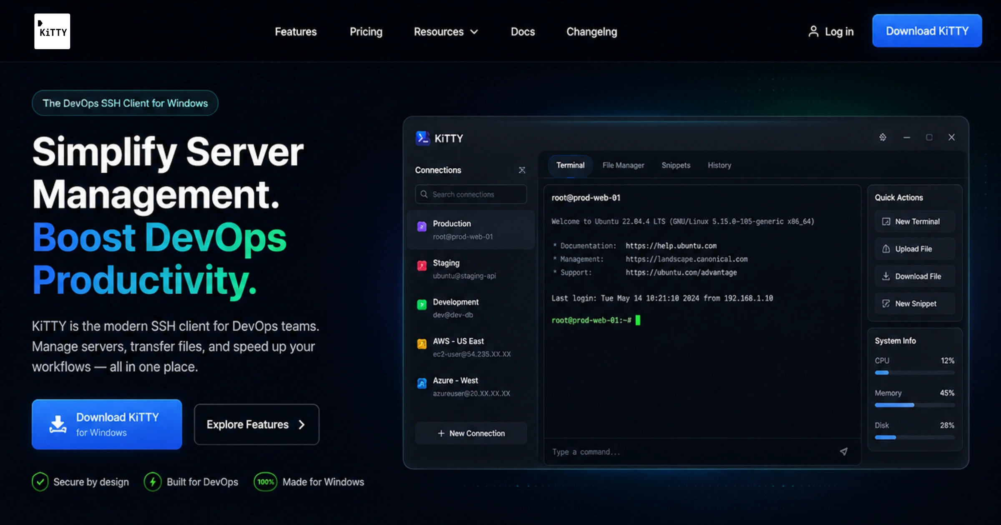The width and height of the screenshot is (1001, 525).
Task: Click the Secure by design checkmark icon
Action: 40,482
